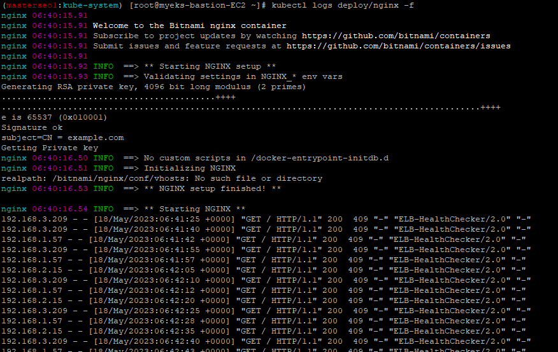Image resolution: width=558 pixels, height=352 pixels.
Task: Open the github.com/bitnami/containers URL
Action: 396,36
